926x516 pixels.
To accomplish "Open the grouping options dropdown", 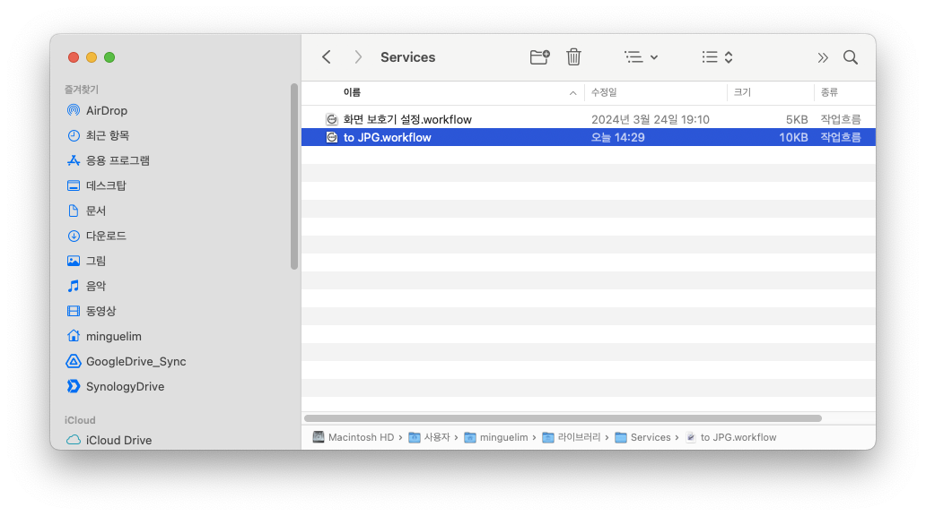I will tap(641, 57).
